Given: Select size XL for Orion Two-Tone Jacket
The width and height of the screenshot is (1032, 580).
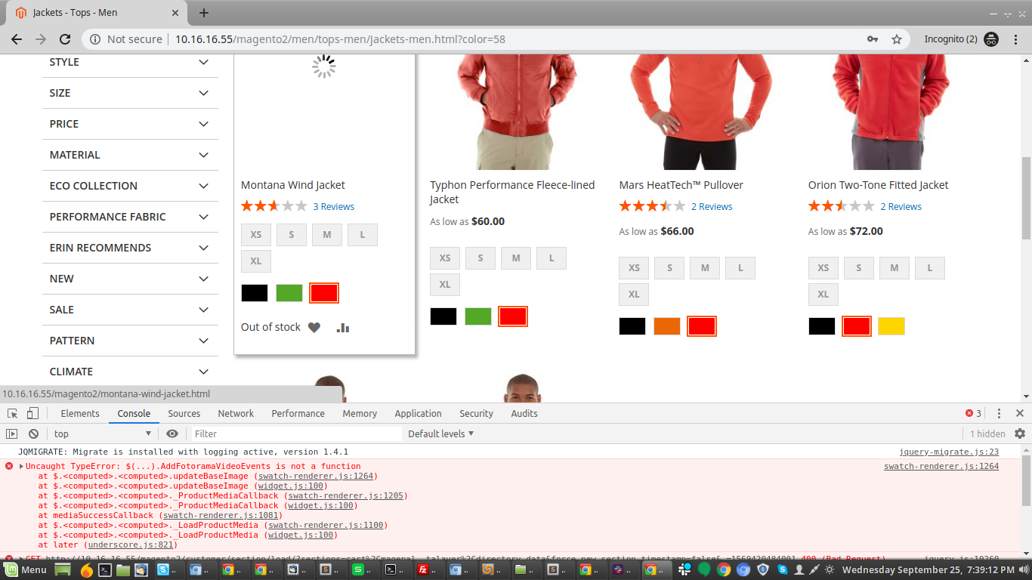Looking at the screenshot, I should [823, 295].
